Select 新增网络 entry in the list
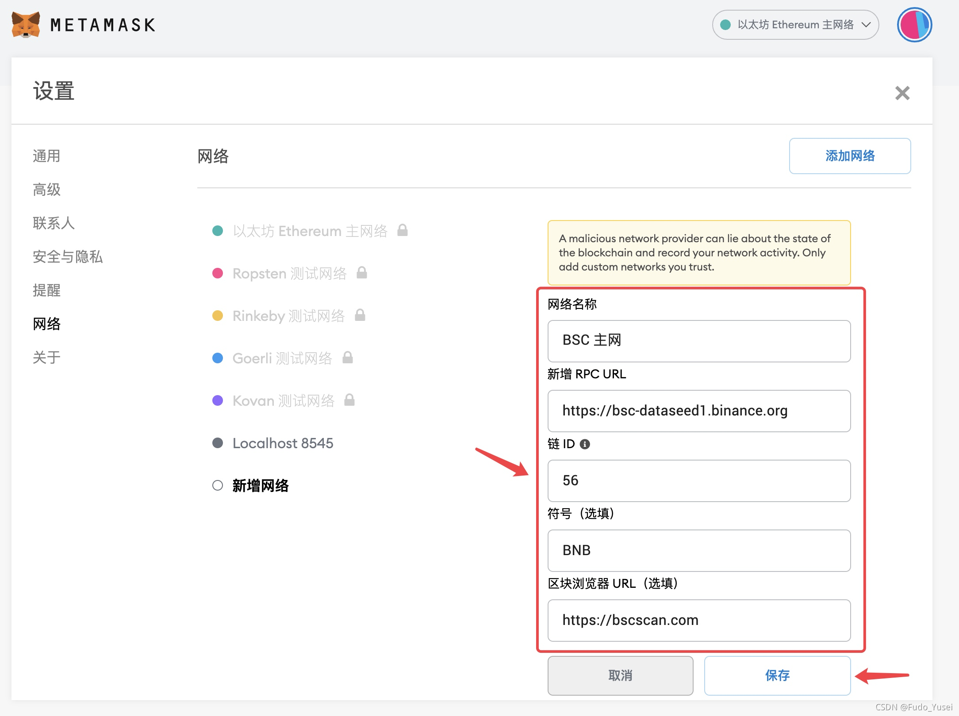The image size is (959, 716). tap(261, 485)
